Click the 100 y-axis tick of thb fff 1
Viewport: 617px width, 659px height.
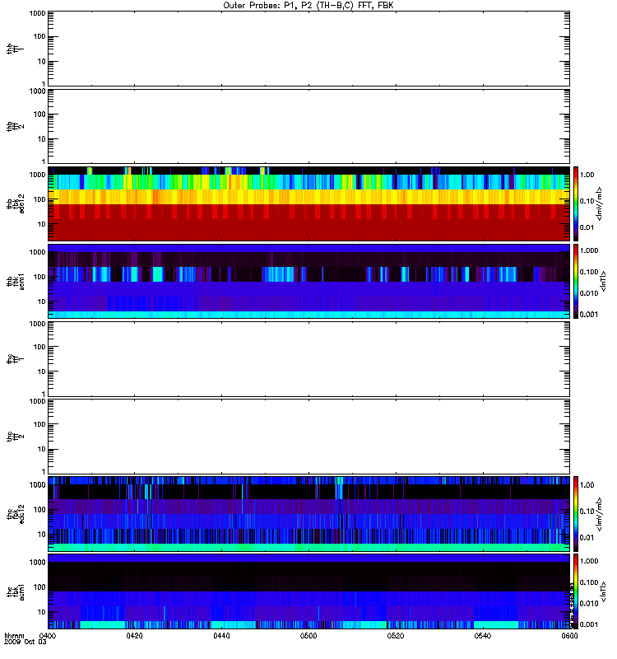coord(39,36)
